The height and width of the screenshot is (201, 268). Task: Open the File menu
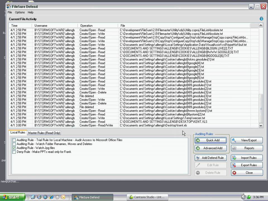pos(10,12)
